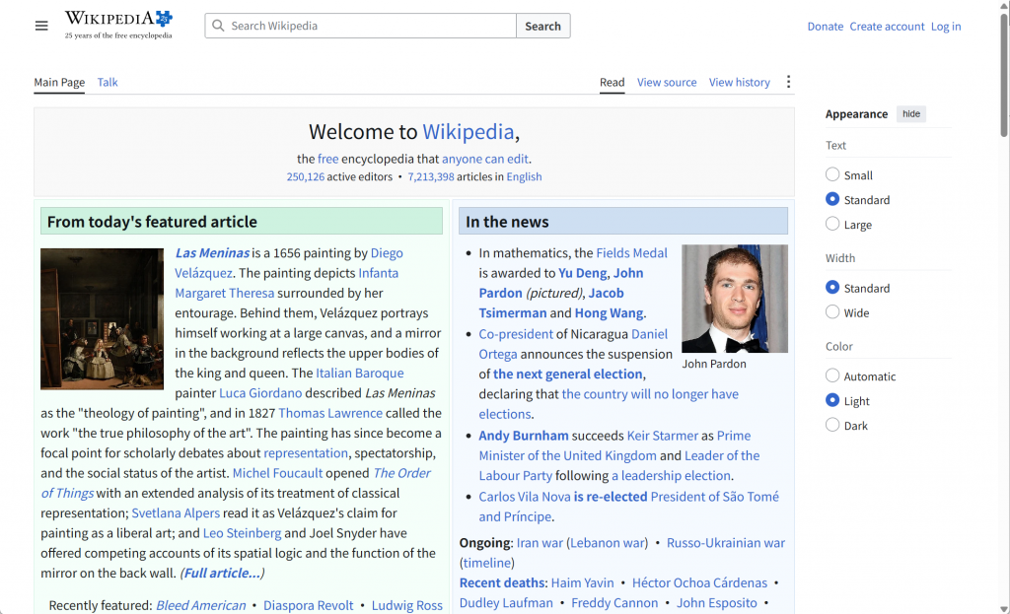Choose Light color mode
The width and height of the screenshot is (1010, 614).
tap(832, 400)
